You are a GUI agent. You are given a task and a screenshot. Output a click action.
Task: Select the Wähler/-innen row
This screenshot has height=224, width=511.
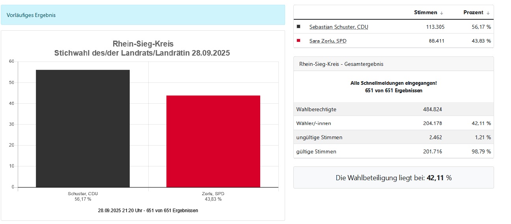[393, 123]
